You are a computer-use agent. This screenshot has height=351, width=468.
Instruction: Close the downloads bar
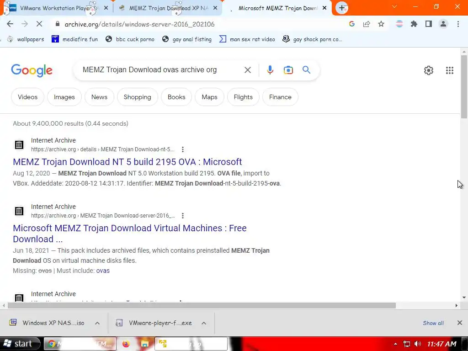pyautogui.click(x=460, y=323)
